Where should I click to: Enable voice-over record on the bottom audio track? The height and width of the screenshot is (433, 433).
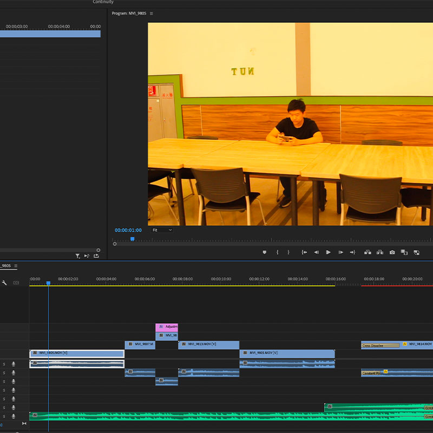14,416
